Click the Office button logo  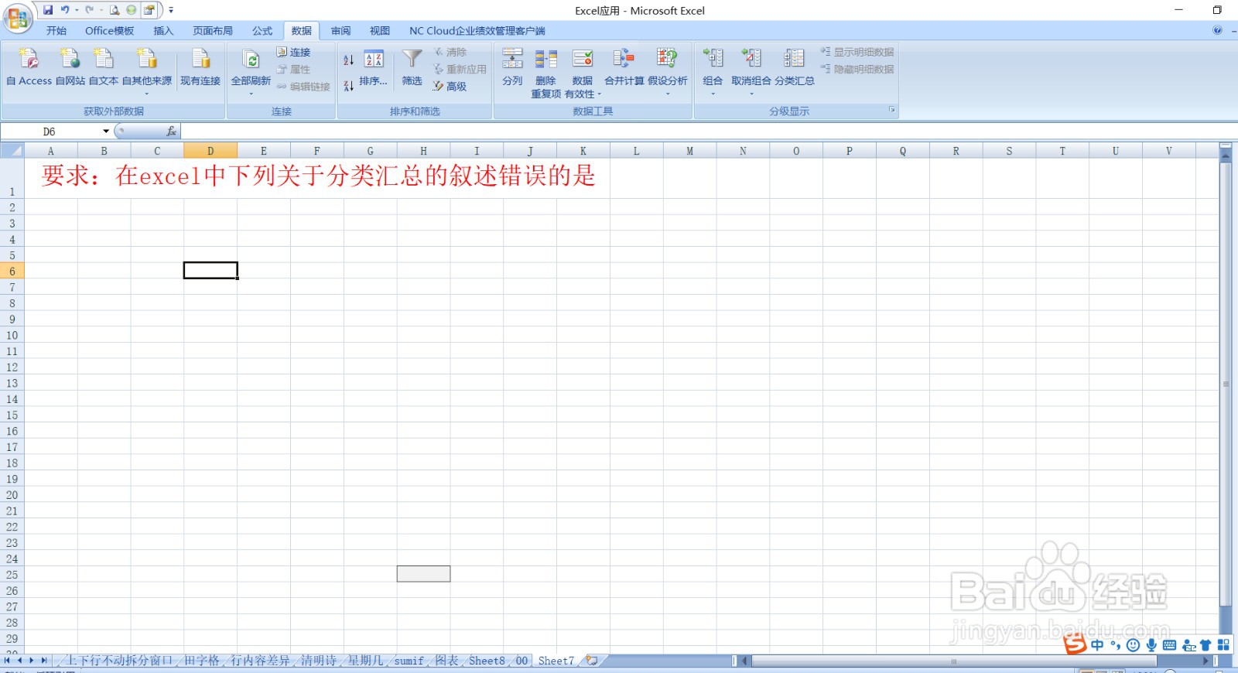tap(18, 18)
